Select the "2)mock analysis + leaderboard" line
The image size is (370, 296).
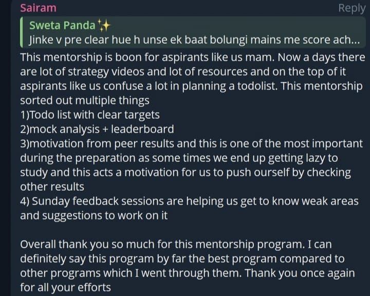[x=97, y=129]
